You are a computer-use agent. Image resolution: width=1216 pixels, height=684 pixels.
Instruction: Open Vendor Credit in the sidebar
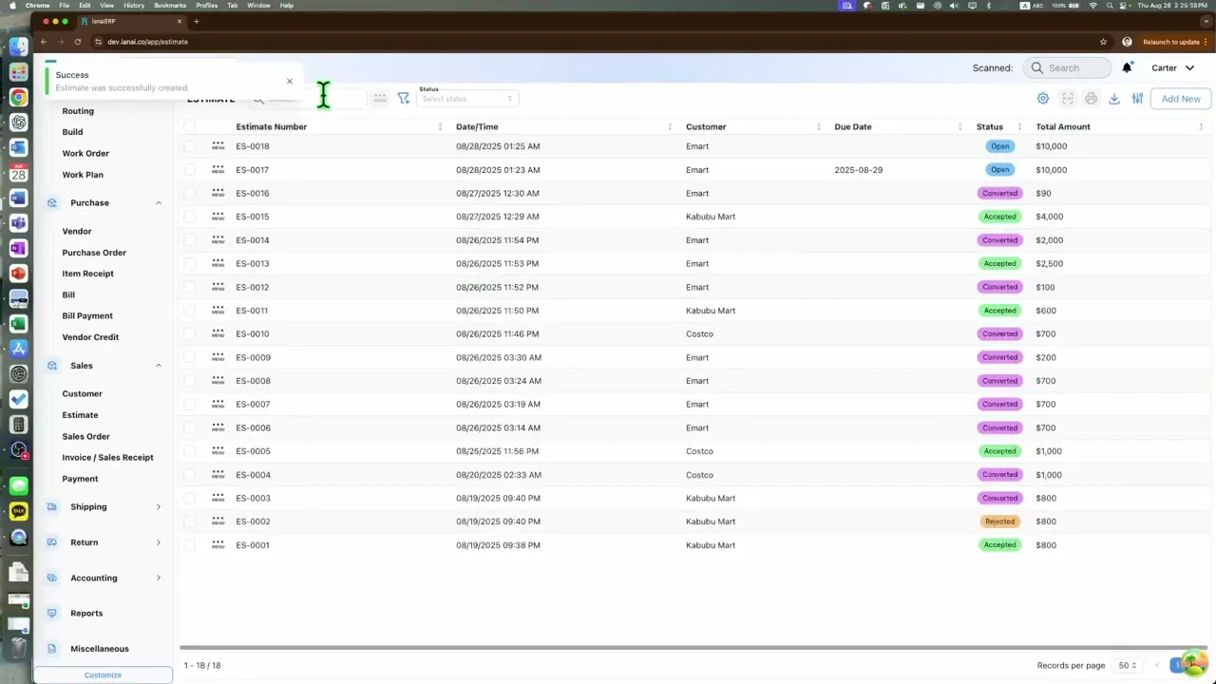pos(90,337)
